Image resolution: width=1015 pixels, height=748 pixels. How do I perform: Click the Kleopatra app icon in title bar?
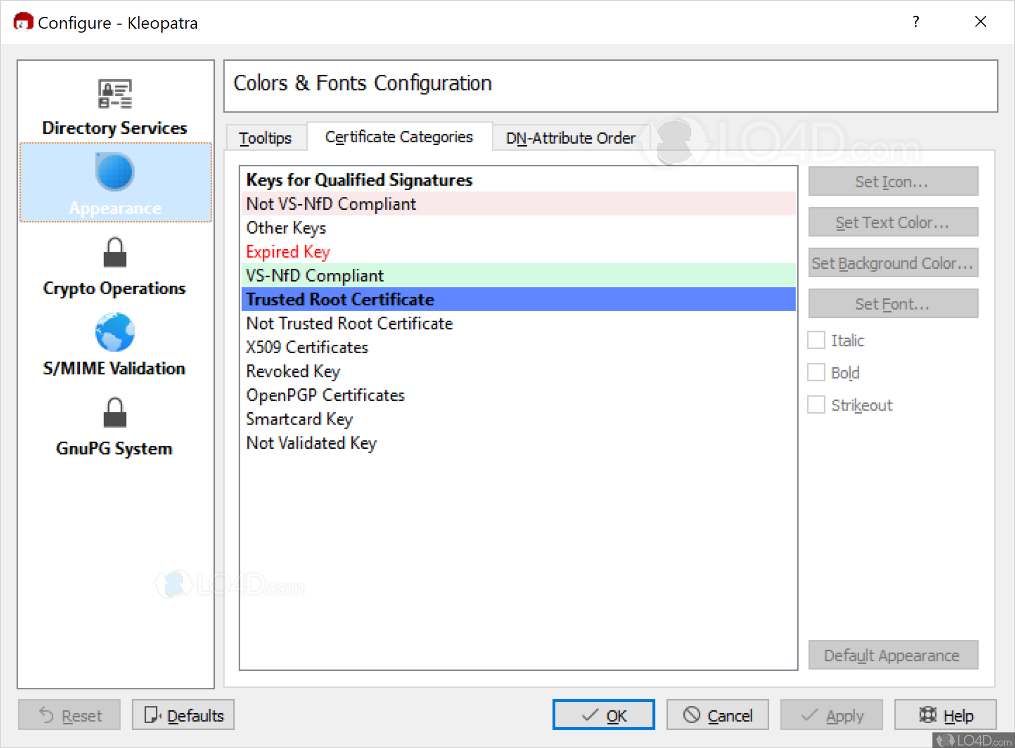point(23,22)
